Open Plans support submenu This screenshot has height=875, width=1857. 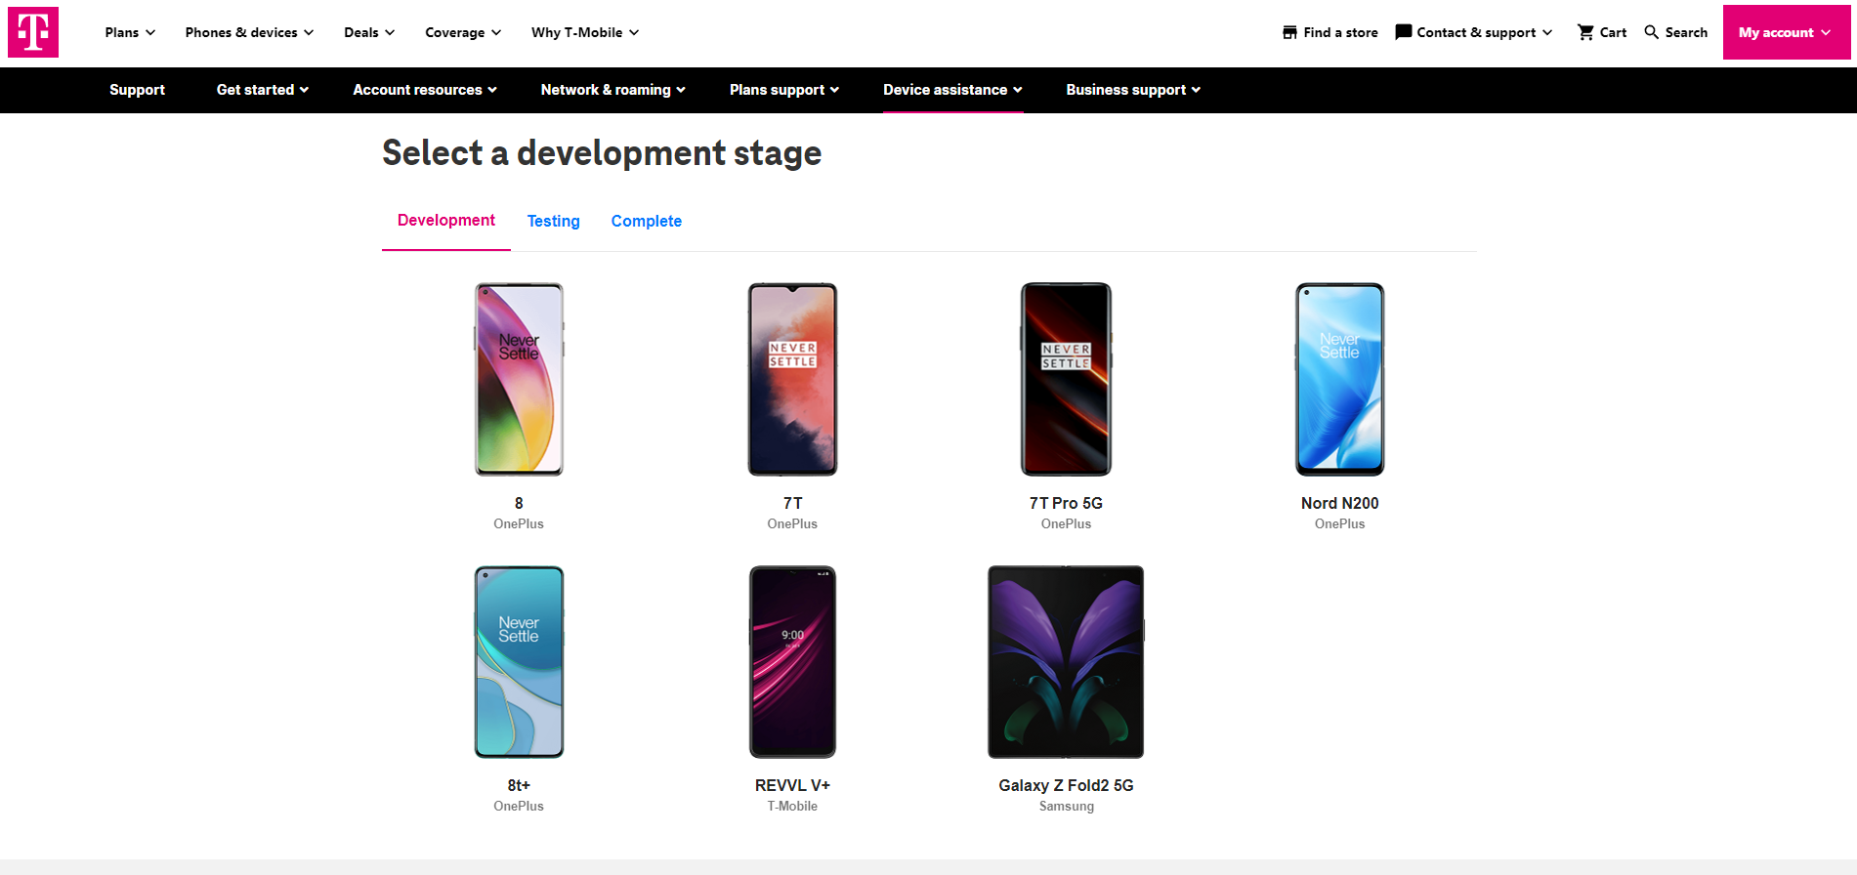(784, 90)
